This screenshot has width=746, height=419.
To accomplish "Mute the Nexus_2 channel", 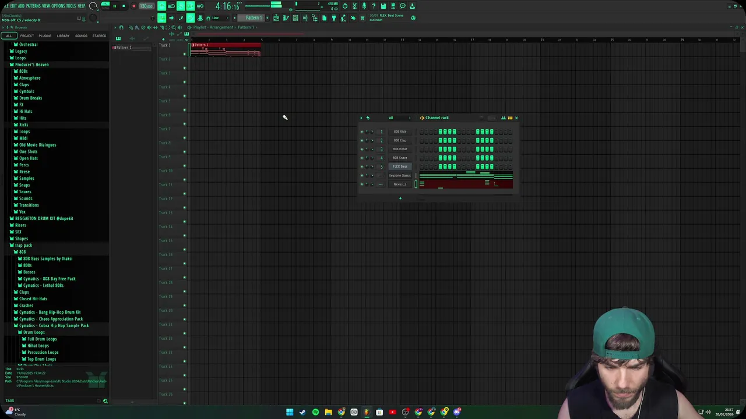I will pyautogui.click(x=362, y=184).
